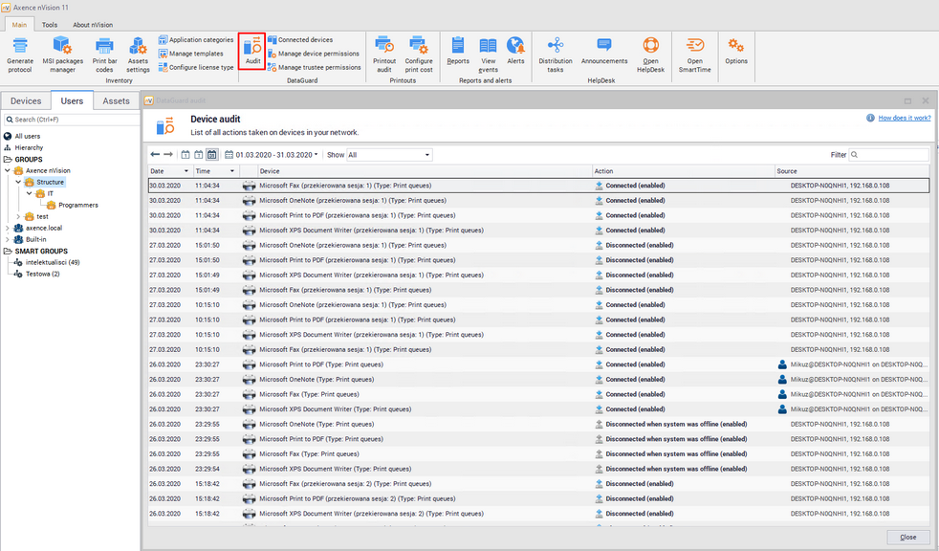Open Distribution tasks

click(555, 53)
